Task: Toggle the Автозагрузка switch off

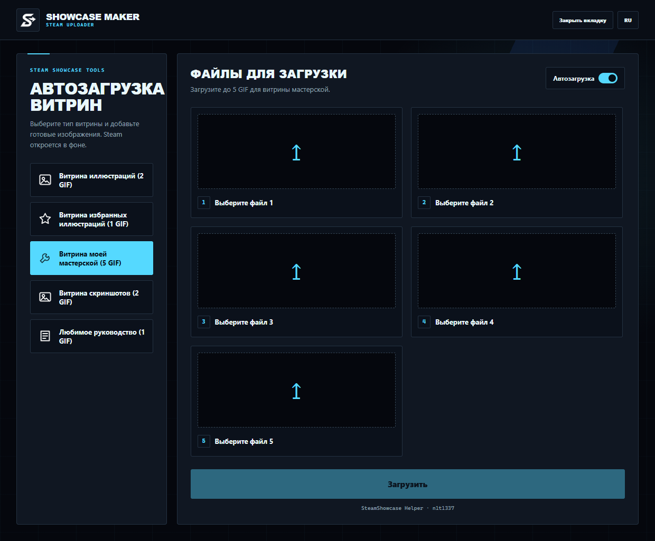Action: click(x=608, y=78)
